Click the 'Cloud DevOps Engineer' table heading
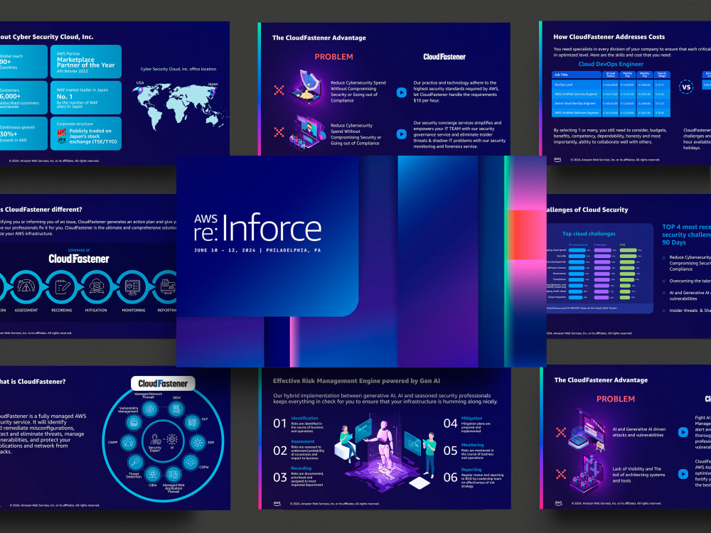This screenshot has width=711, height=533. click(611, 64)
